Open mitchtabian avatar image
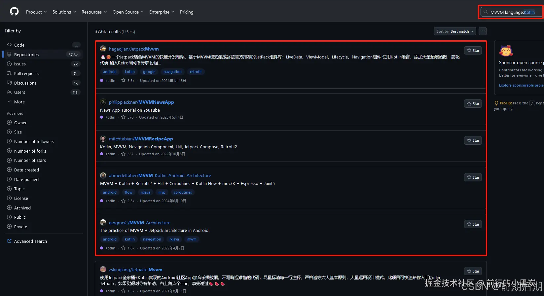This screenshot has width=544, height=296. pos(103,139)
